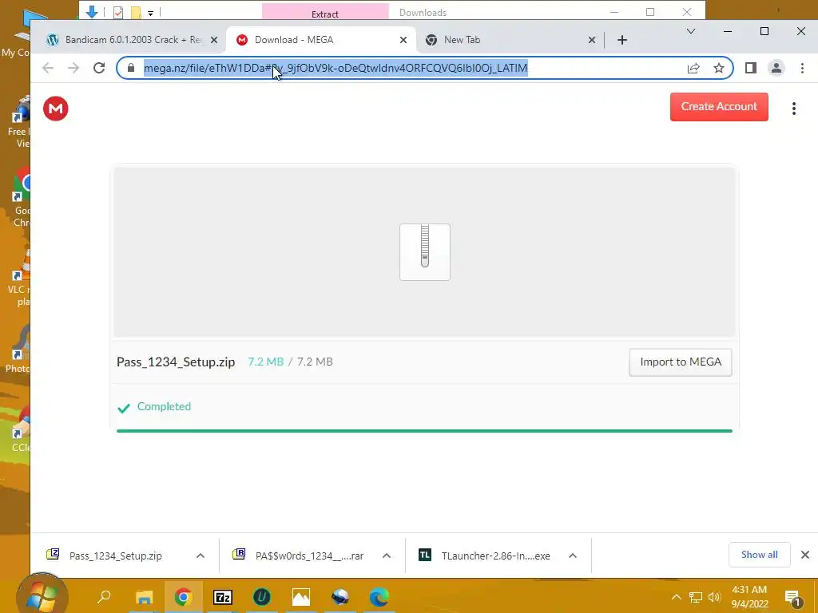Open PA$$w0rds_1234 rar download item

pos(309,556)
